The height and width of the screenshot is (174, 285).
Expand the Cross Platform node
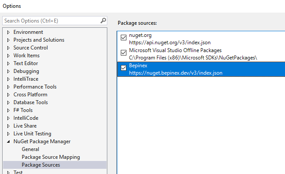pyautogui.click(x=8, y=95)
